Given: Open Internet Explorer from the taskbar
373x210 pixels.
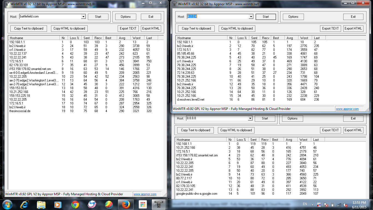Looking at the screenshot, I should point(25,204).
